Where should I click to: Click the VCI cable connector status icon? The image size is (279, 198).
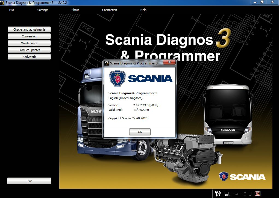(237, 194)
